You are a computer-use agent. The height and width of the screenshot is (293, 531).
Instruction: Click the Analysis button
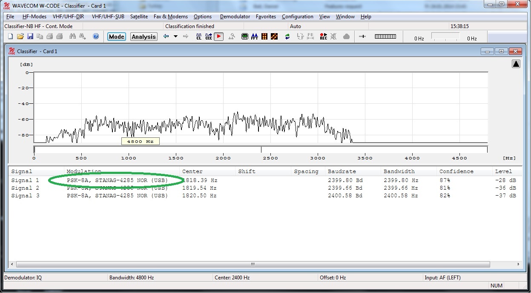[144, 37]
